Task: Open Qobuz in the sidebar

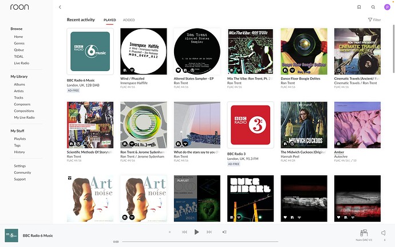Action: [19, 50]
